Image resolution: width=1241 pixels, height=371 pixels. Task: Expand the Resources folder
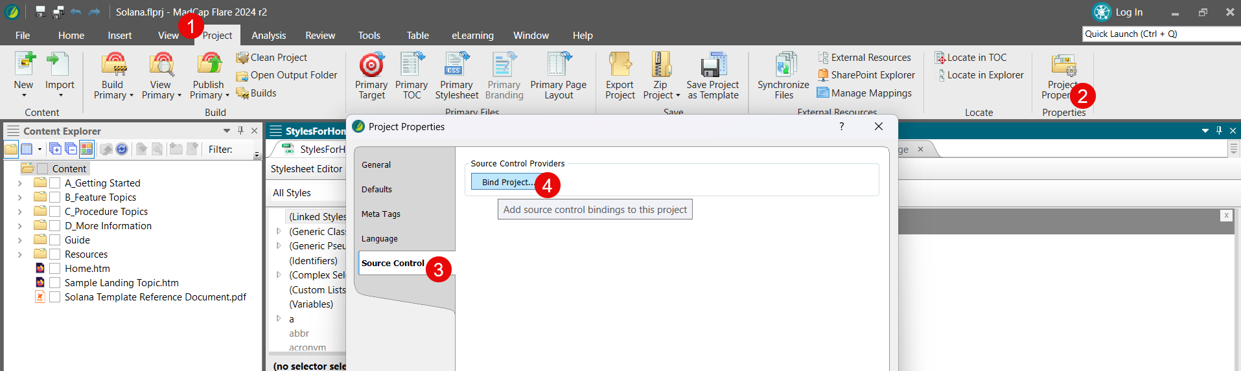(19, 254)
